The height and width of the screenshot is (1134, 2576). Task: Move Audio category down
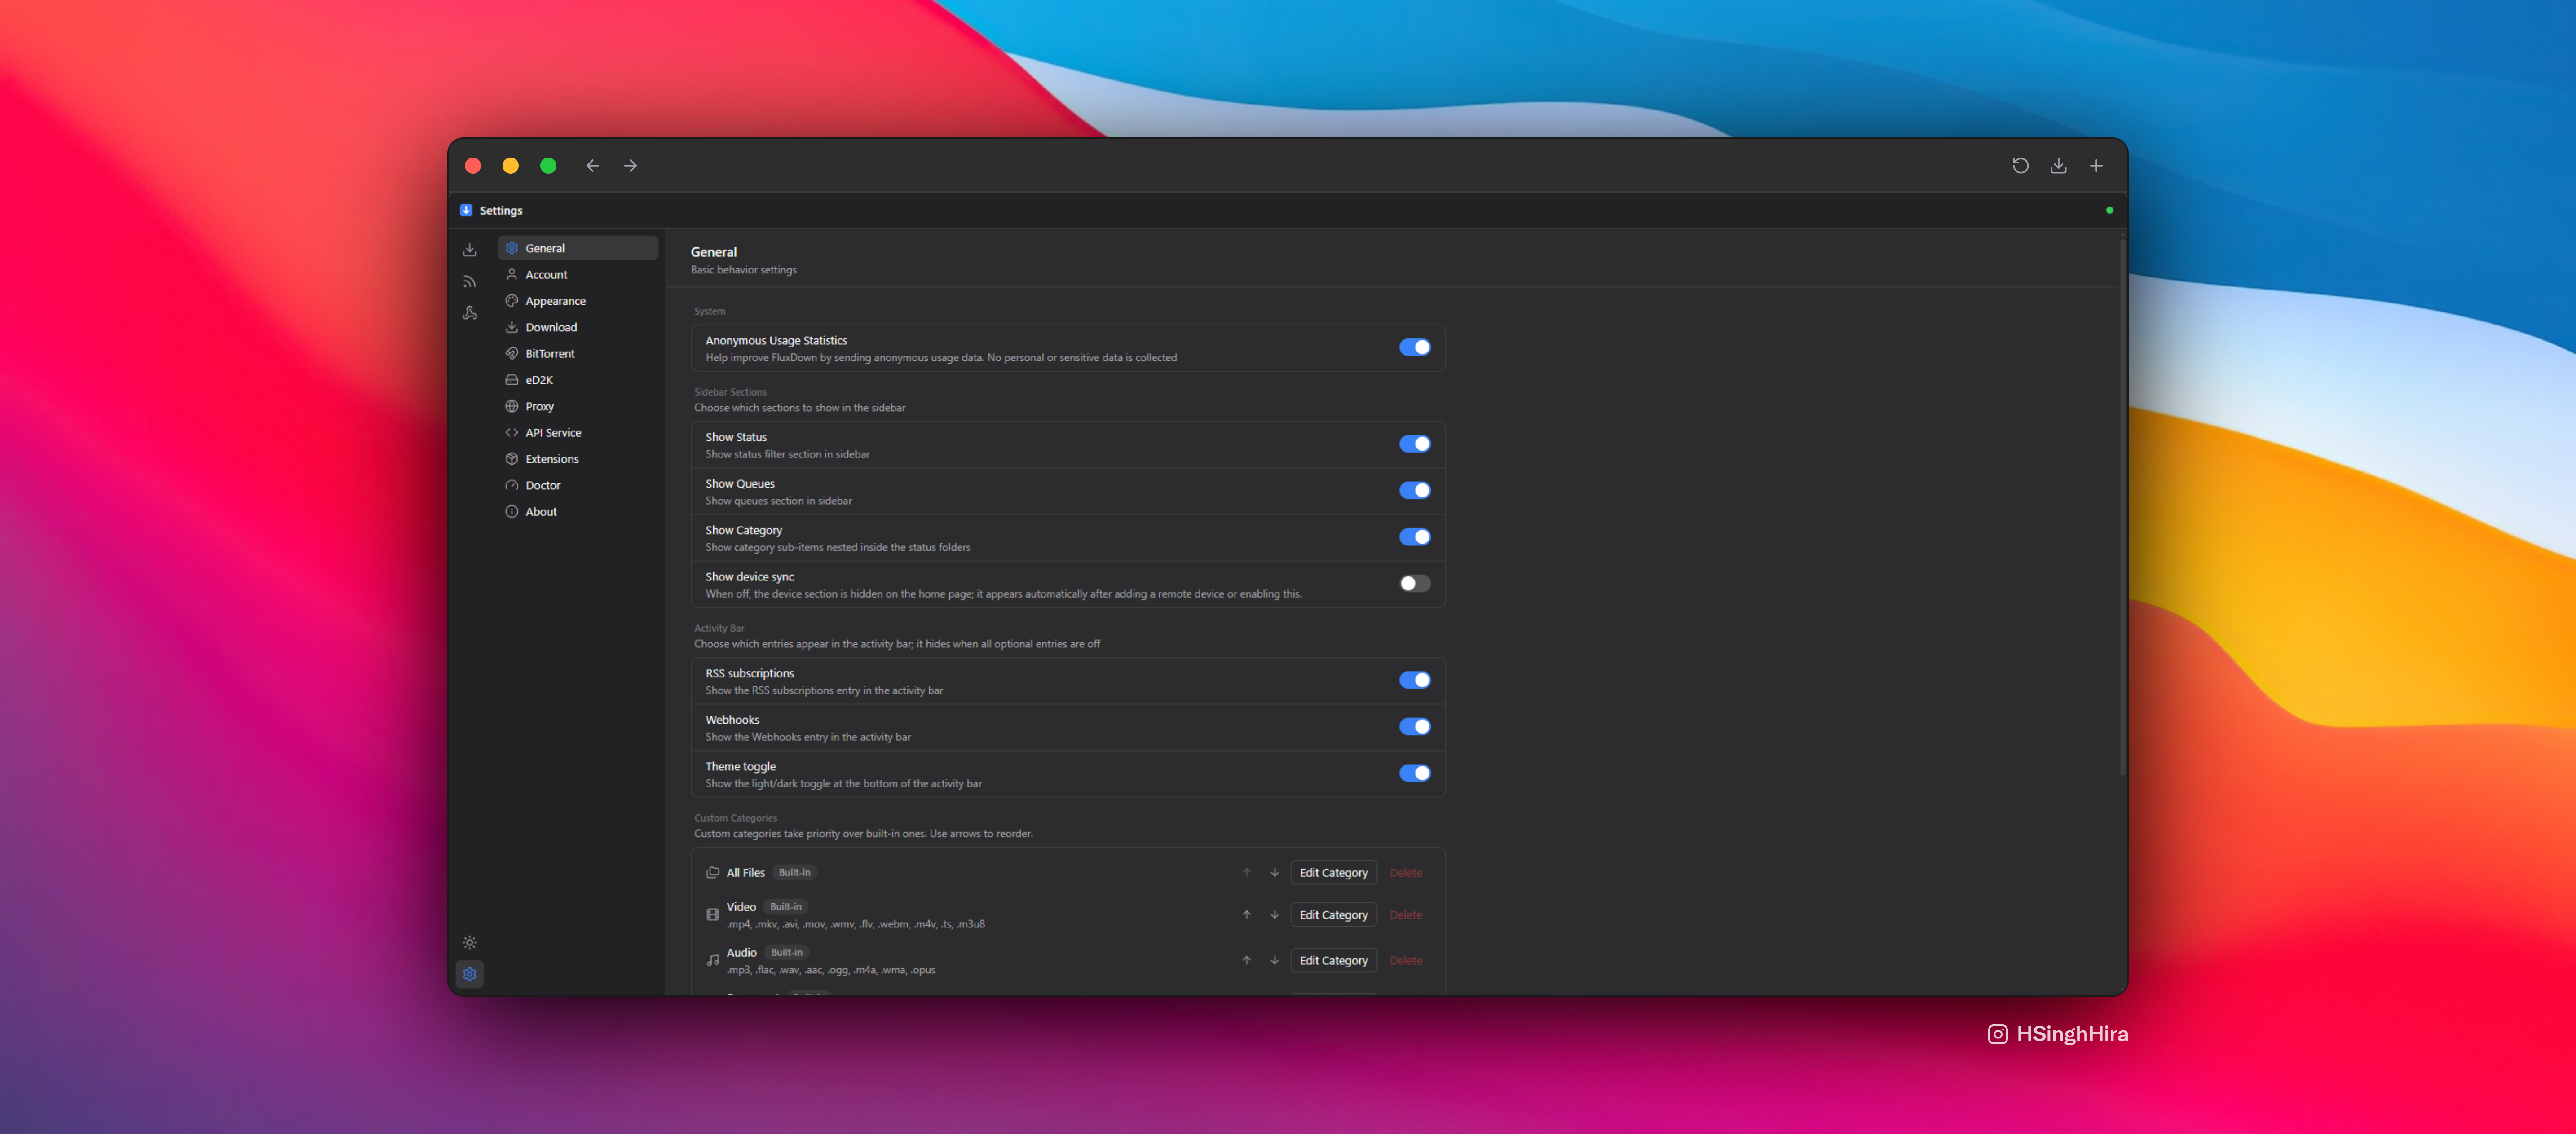click(1274, 960)
